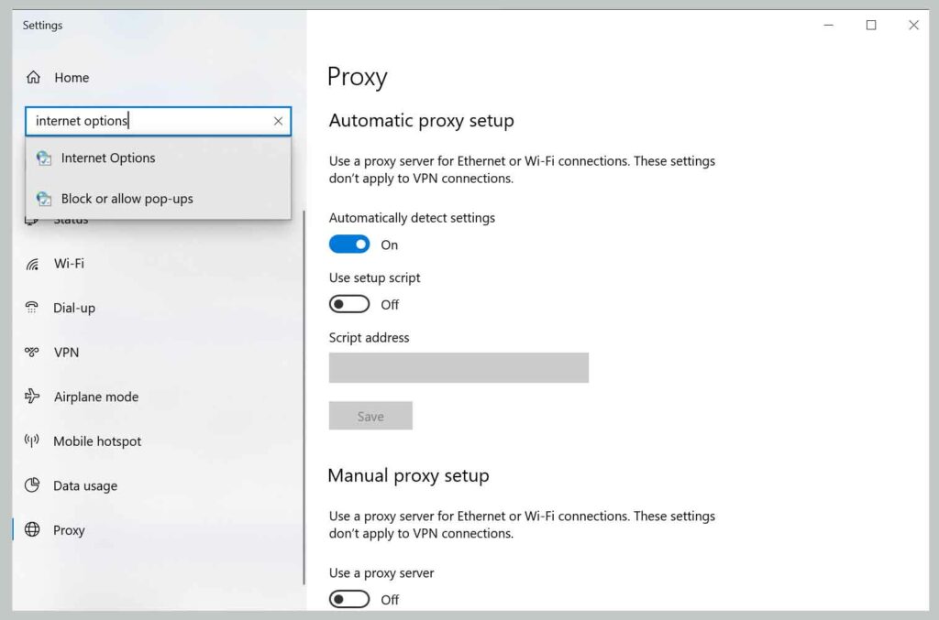
Task: Select the Proxy globe icon
Action: tap(33, 529)
